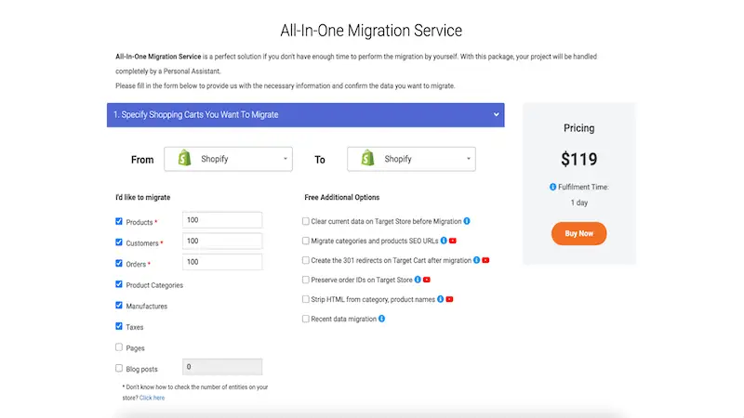Screen dimensions: 744x418
Task: Click Shopify logo in the From cart selector
Action: coord(183,159)
